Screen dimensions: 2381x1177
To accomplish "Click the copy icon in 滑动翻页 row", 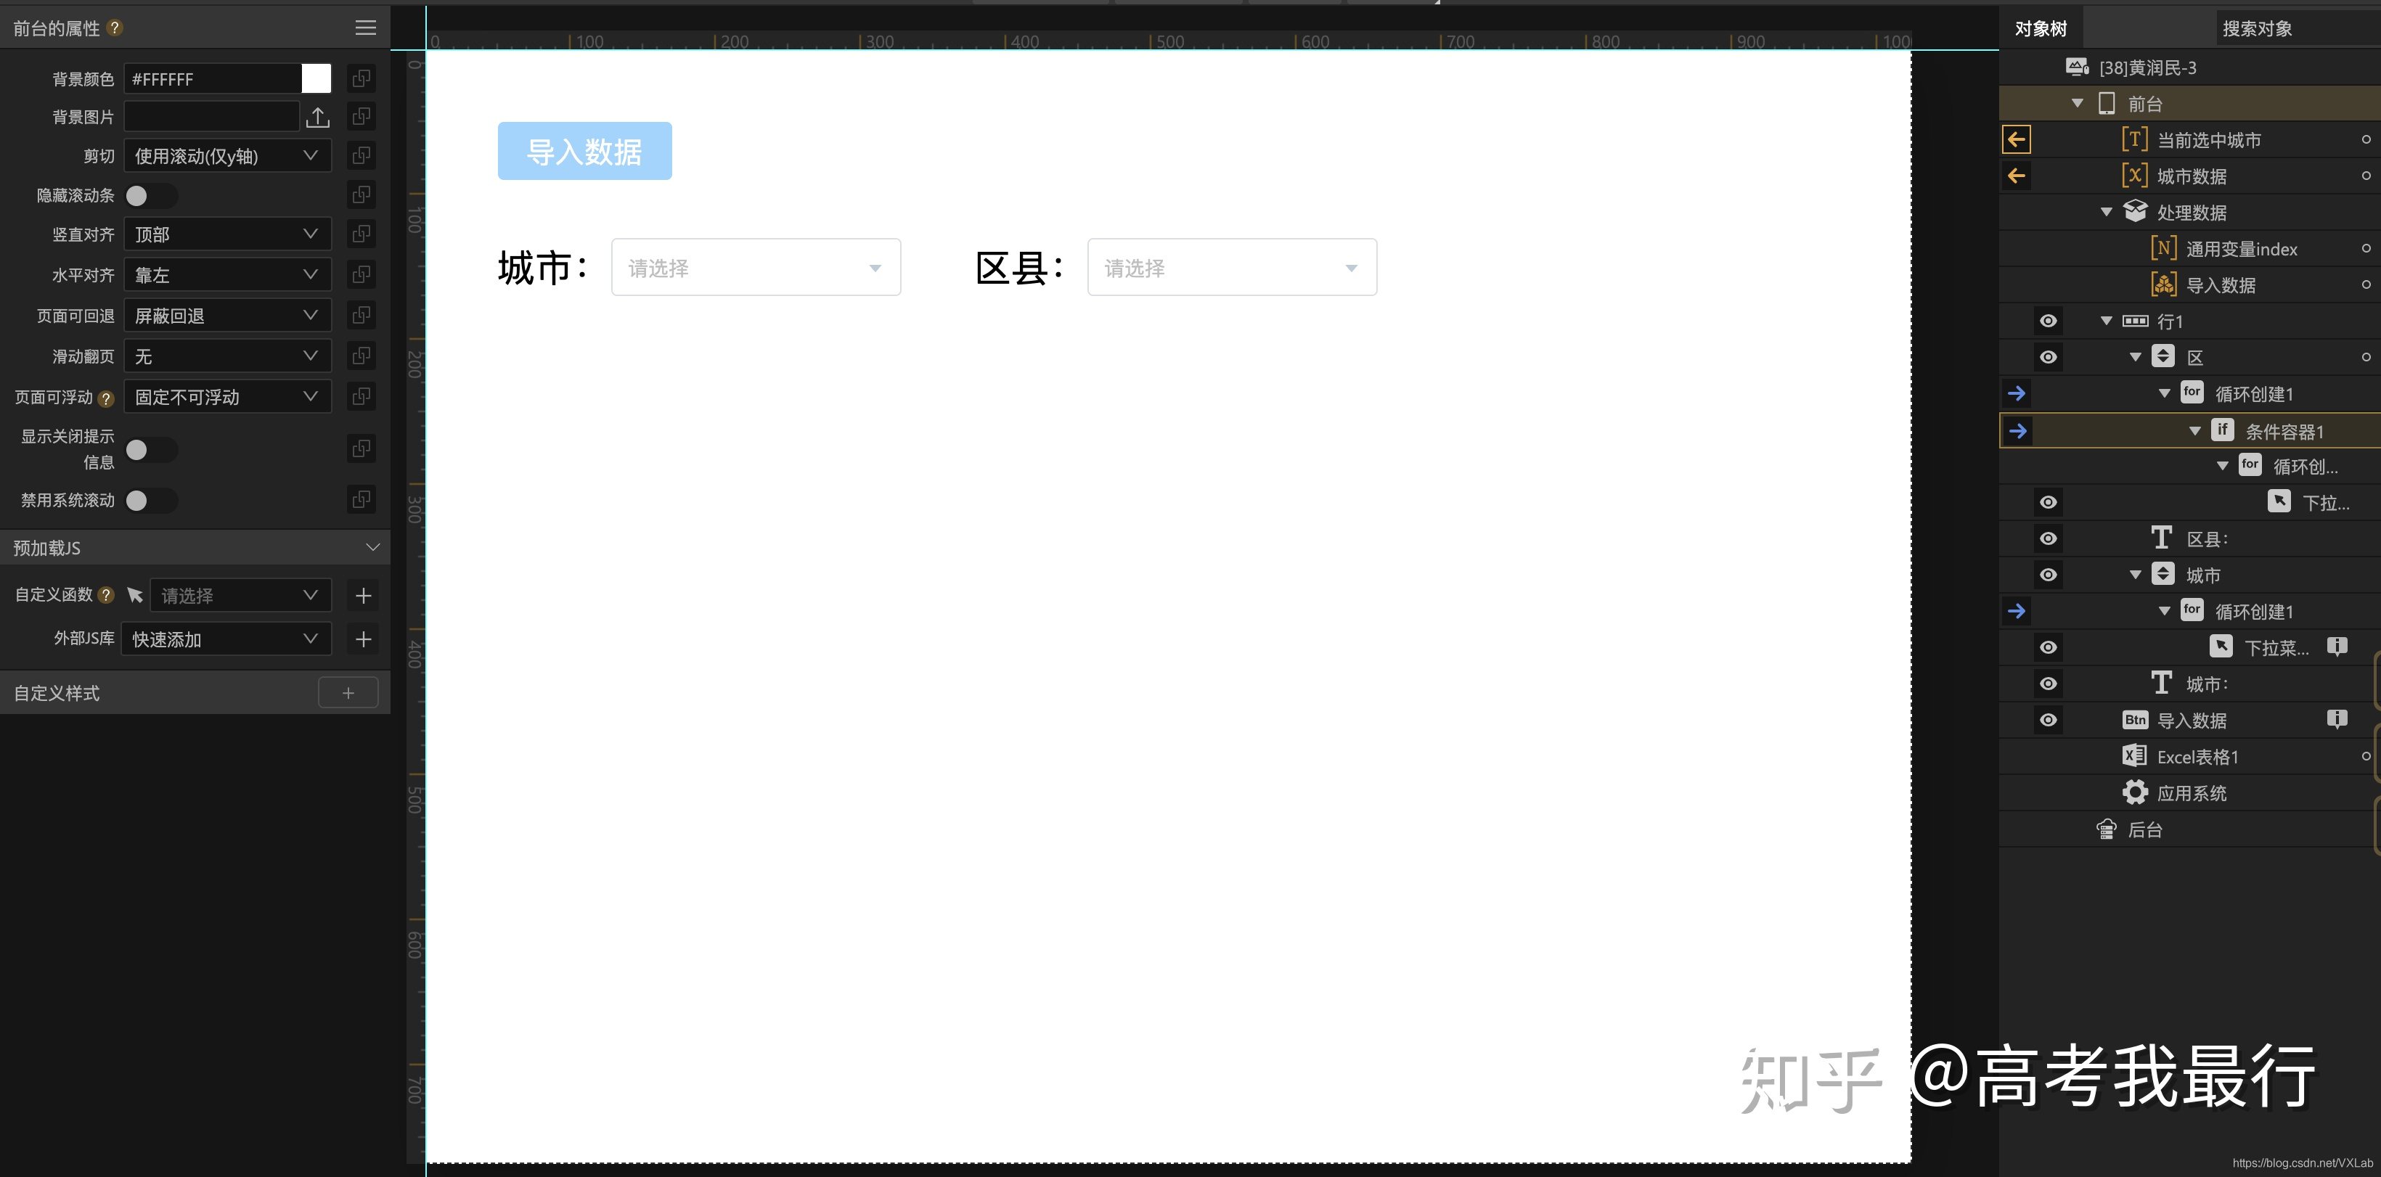I will tap(362, 356).
